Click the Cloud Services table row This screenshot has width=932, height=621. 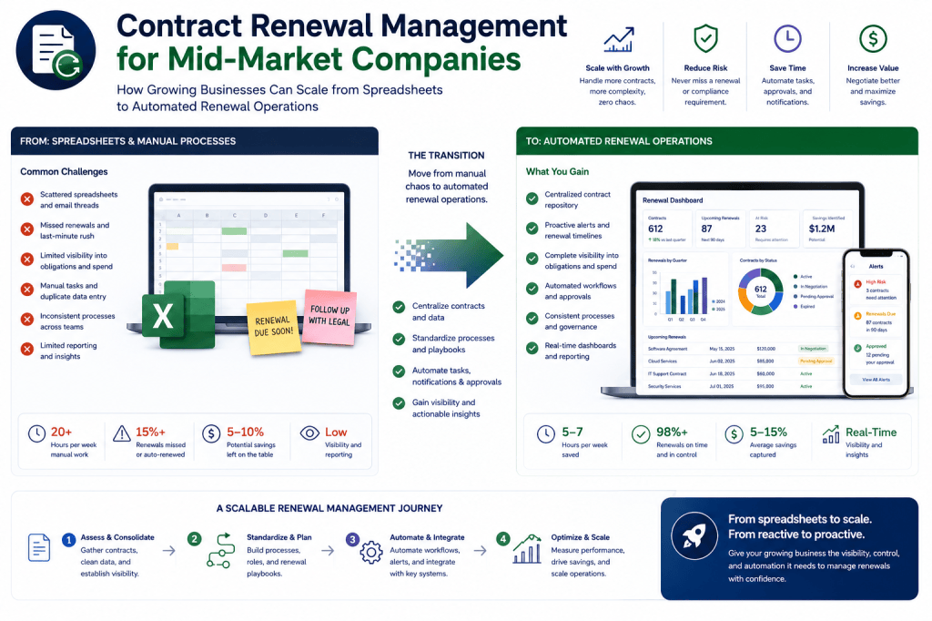[x=741, y=361]
